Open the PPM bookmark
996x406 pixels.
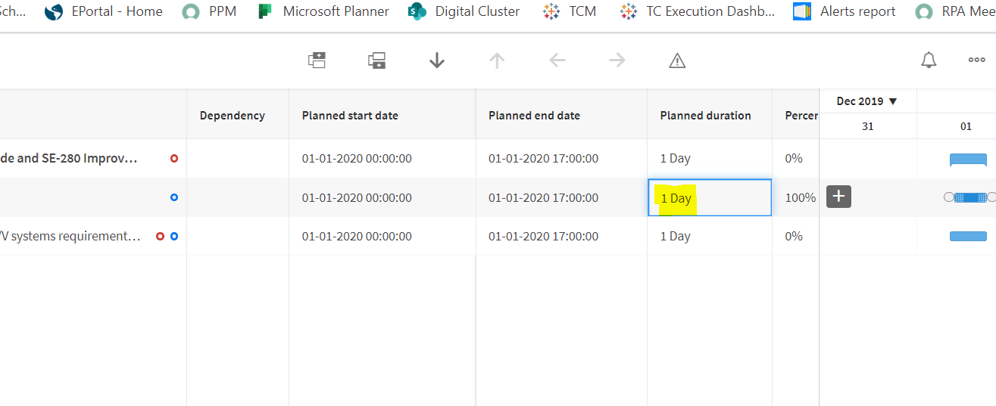pyautogui.click(x=210, y=11)
